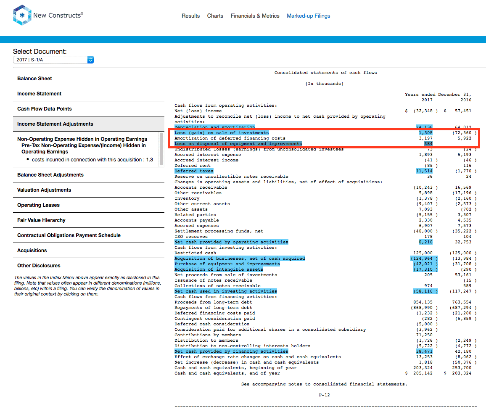Open the Charts tab

pyautogui.click(x=215, y=16)
